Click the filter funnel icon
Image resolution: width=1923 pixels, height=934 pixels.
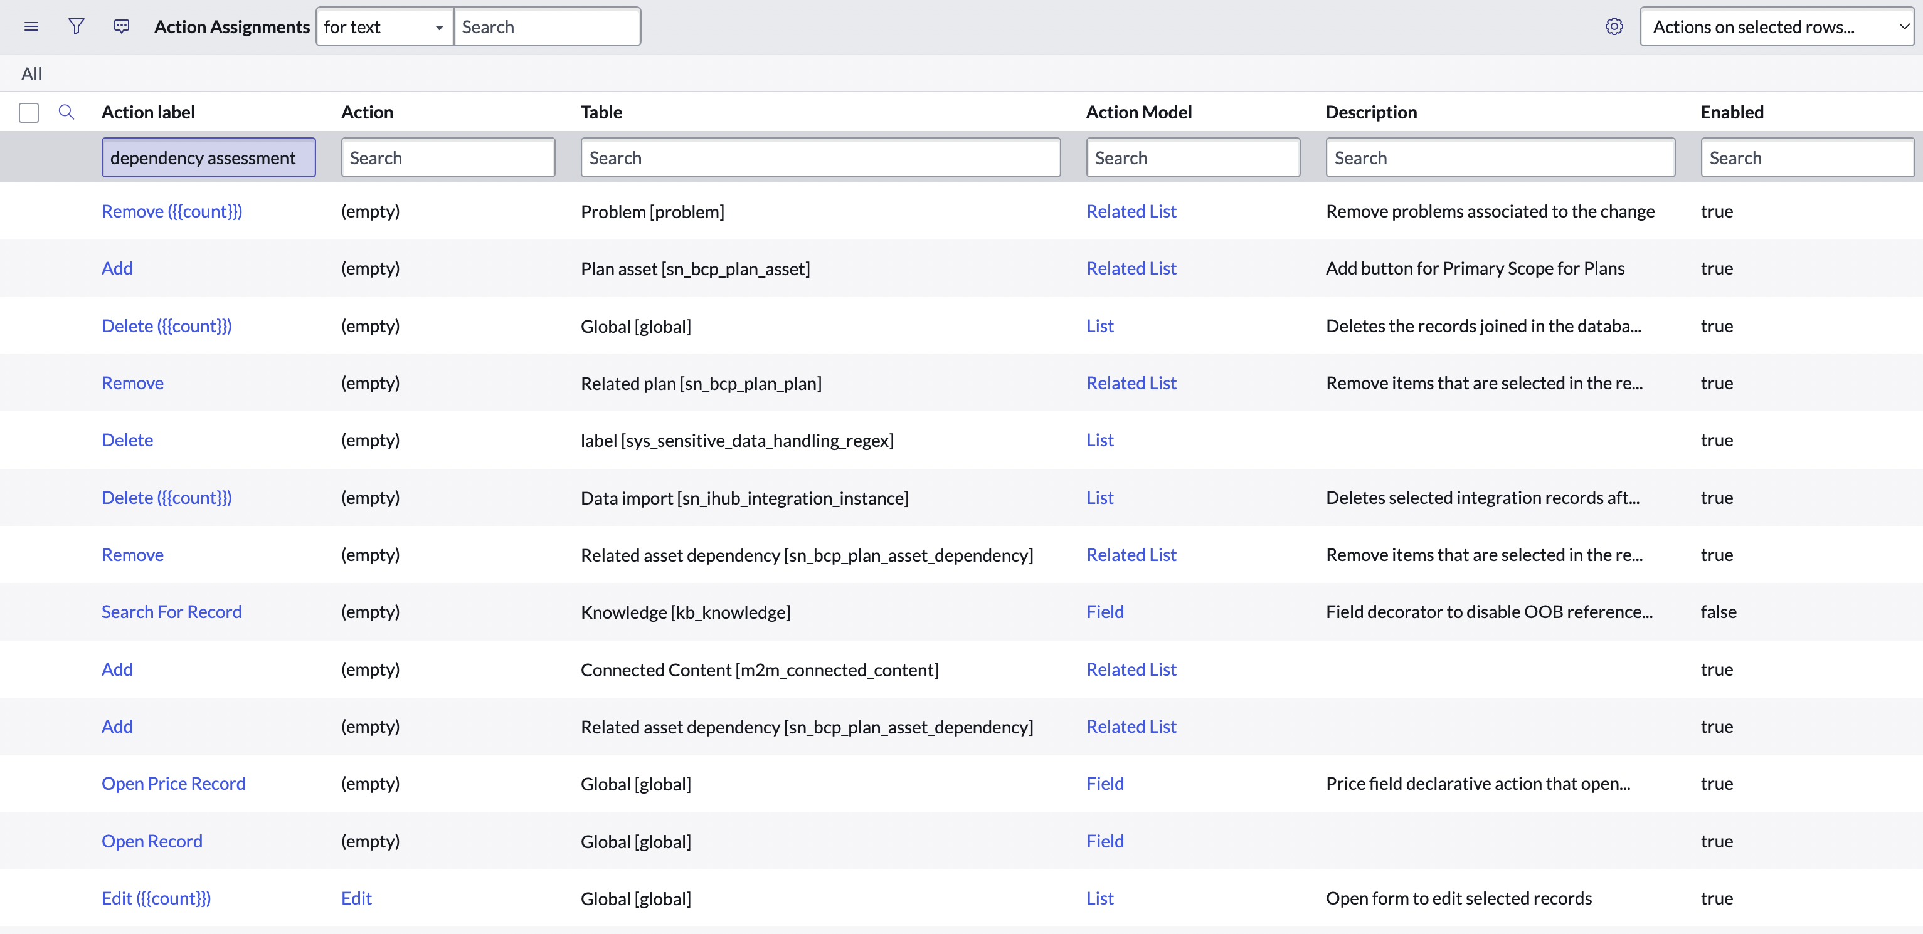(76, 27)
